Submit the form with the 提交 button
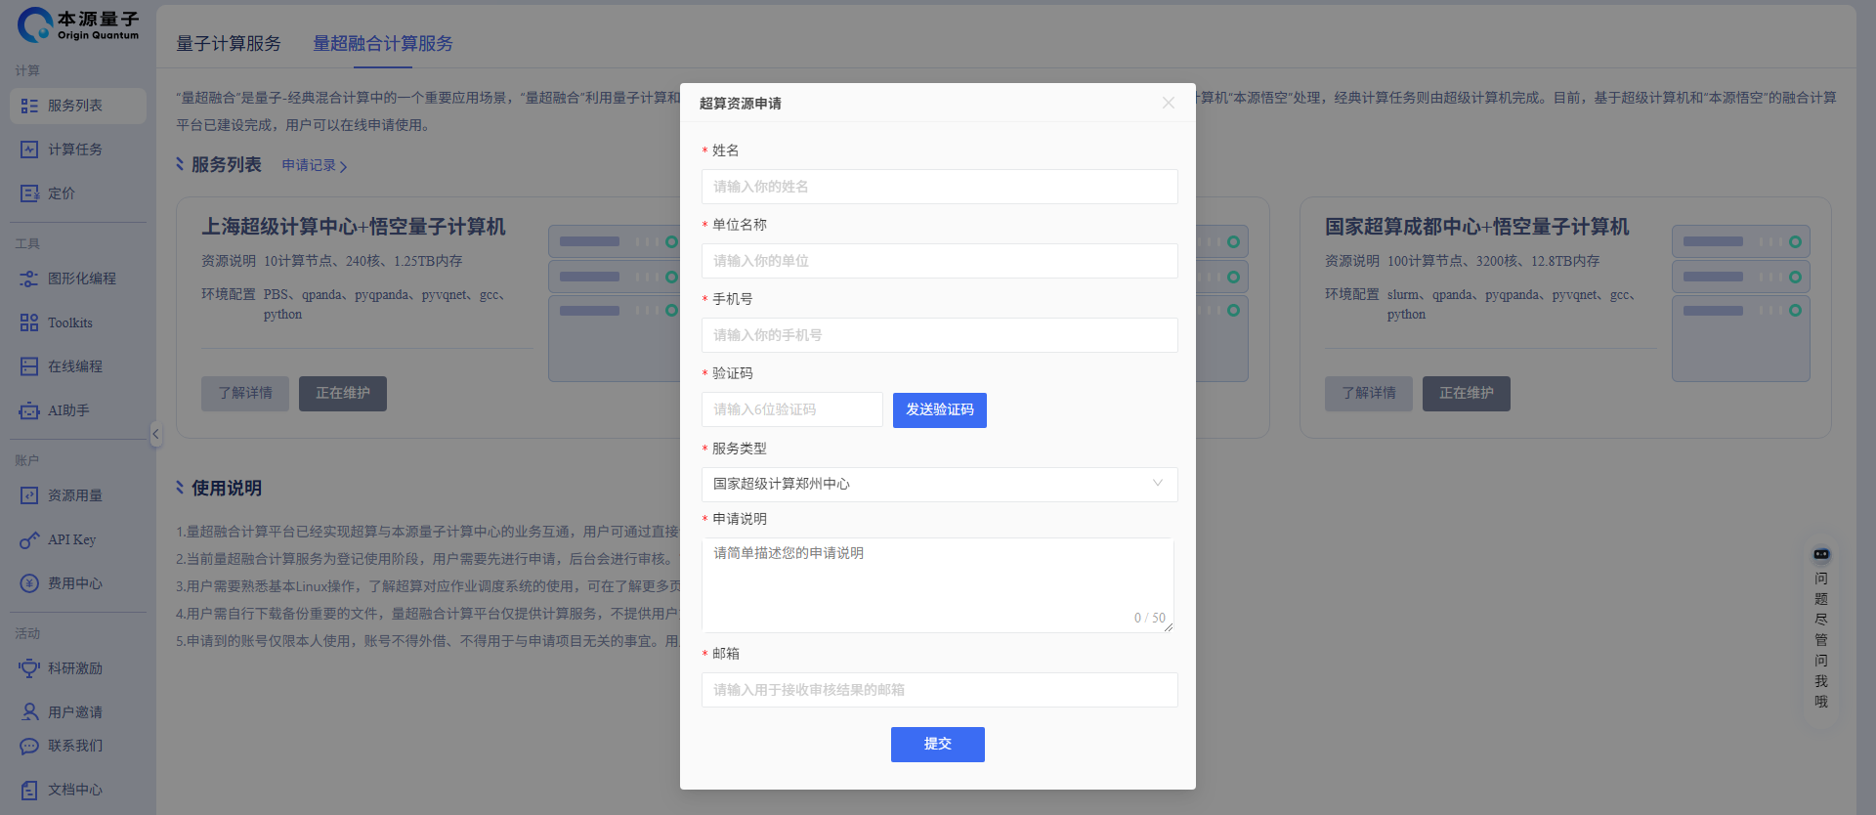 coord(937,745)
